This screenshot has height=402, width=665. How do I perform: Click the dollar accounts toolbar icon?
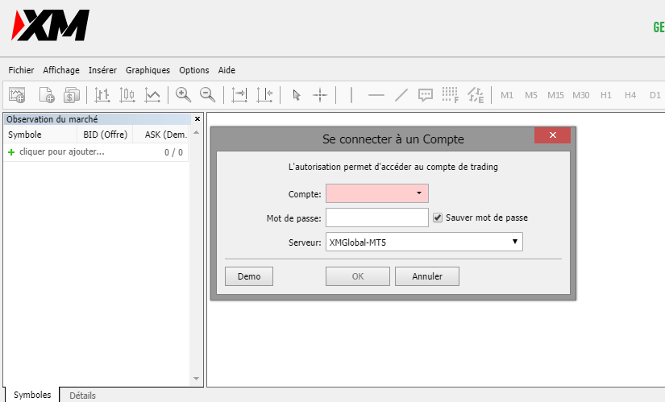72,95
